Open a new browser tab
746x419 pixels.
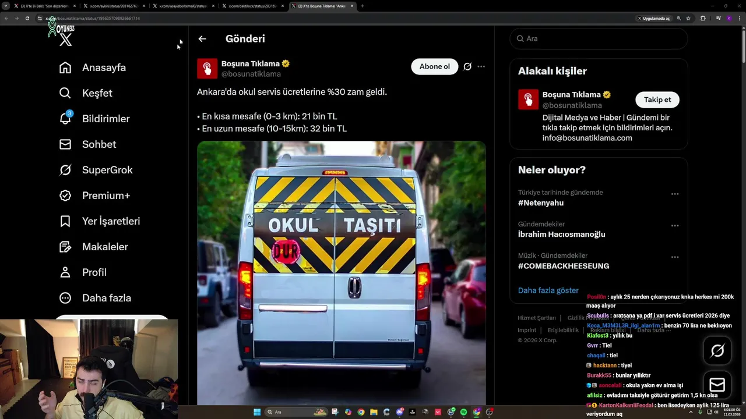tap(362, 6)
